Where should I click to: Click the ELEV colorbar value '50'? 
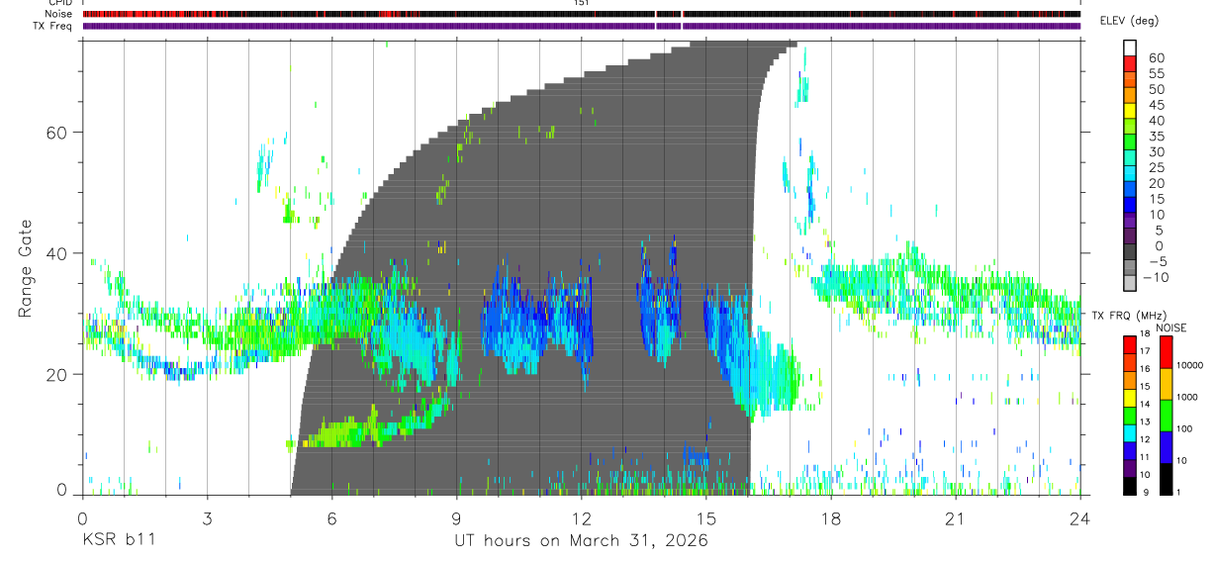click(1157, 90)
